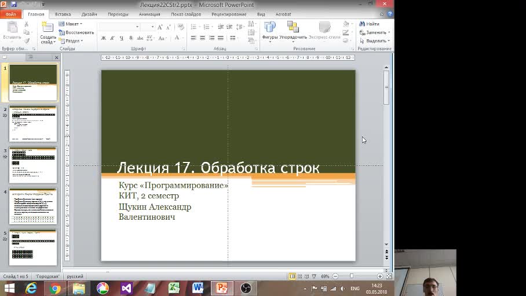Select slide 4 thumbnail

(x=33, y=206)
